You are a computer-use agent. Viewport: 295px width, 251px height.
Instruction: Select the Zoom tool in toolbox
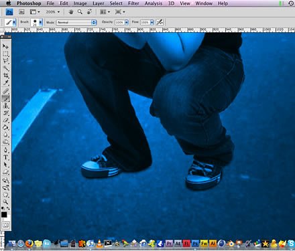coord(5,202)
